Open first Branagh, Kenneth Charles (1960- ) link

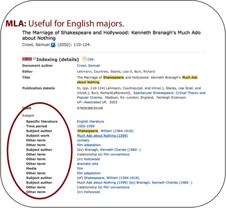(x=112, y=150)
